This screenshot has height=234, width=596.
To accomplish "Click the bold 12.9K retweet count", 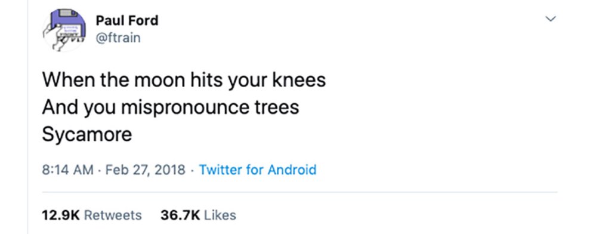I will coord(61,215).
